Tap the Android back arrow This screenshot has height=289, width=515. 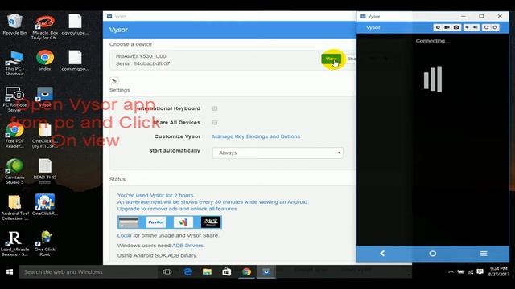coord(382,254)
